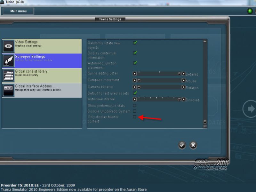Image resolution: width=256 pixels, height=192 pixels.
Task: Click the Mouse compass value text
Action: tap(191, 81)
